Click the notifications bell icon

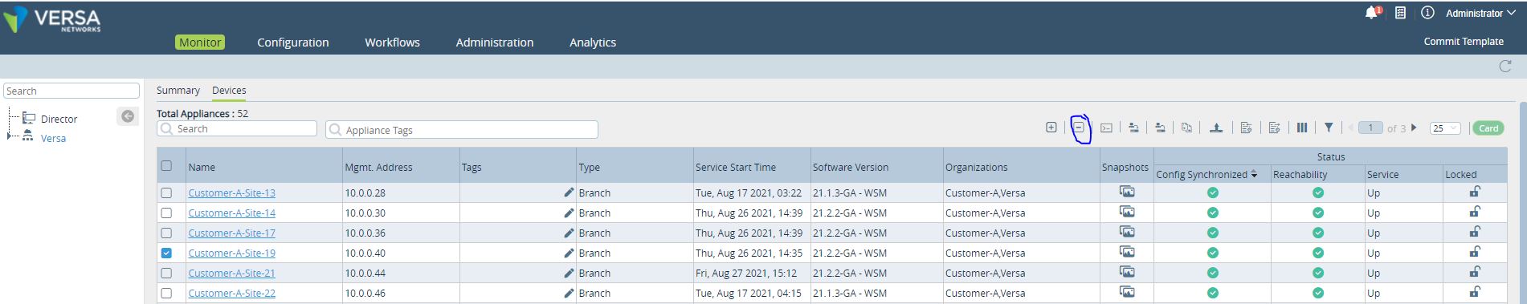[1371, 13]
